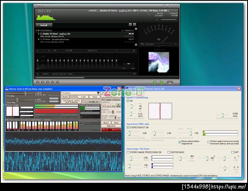The image size is (248, 191).
Task: Click the green spectrum visualizer in AIMP
Action: click(x=46, y=18)
